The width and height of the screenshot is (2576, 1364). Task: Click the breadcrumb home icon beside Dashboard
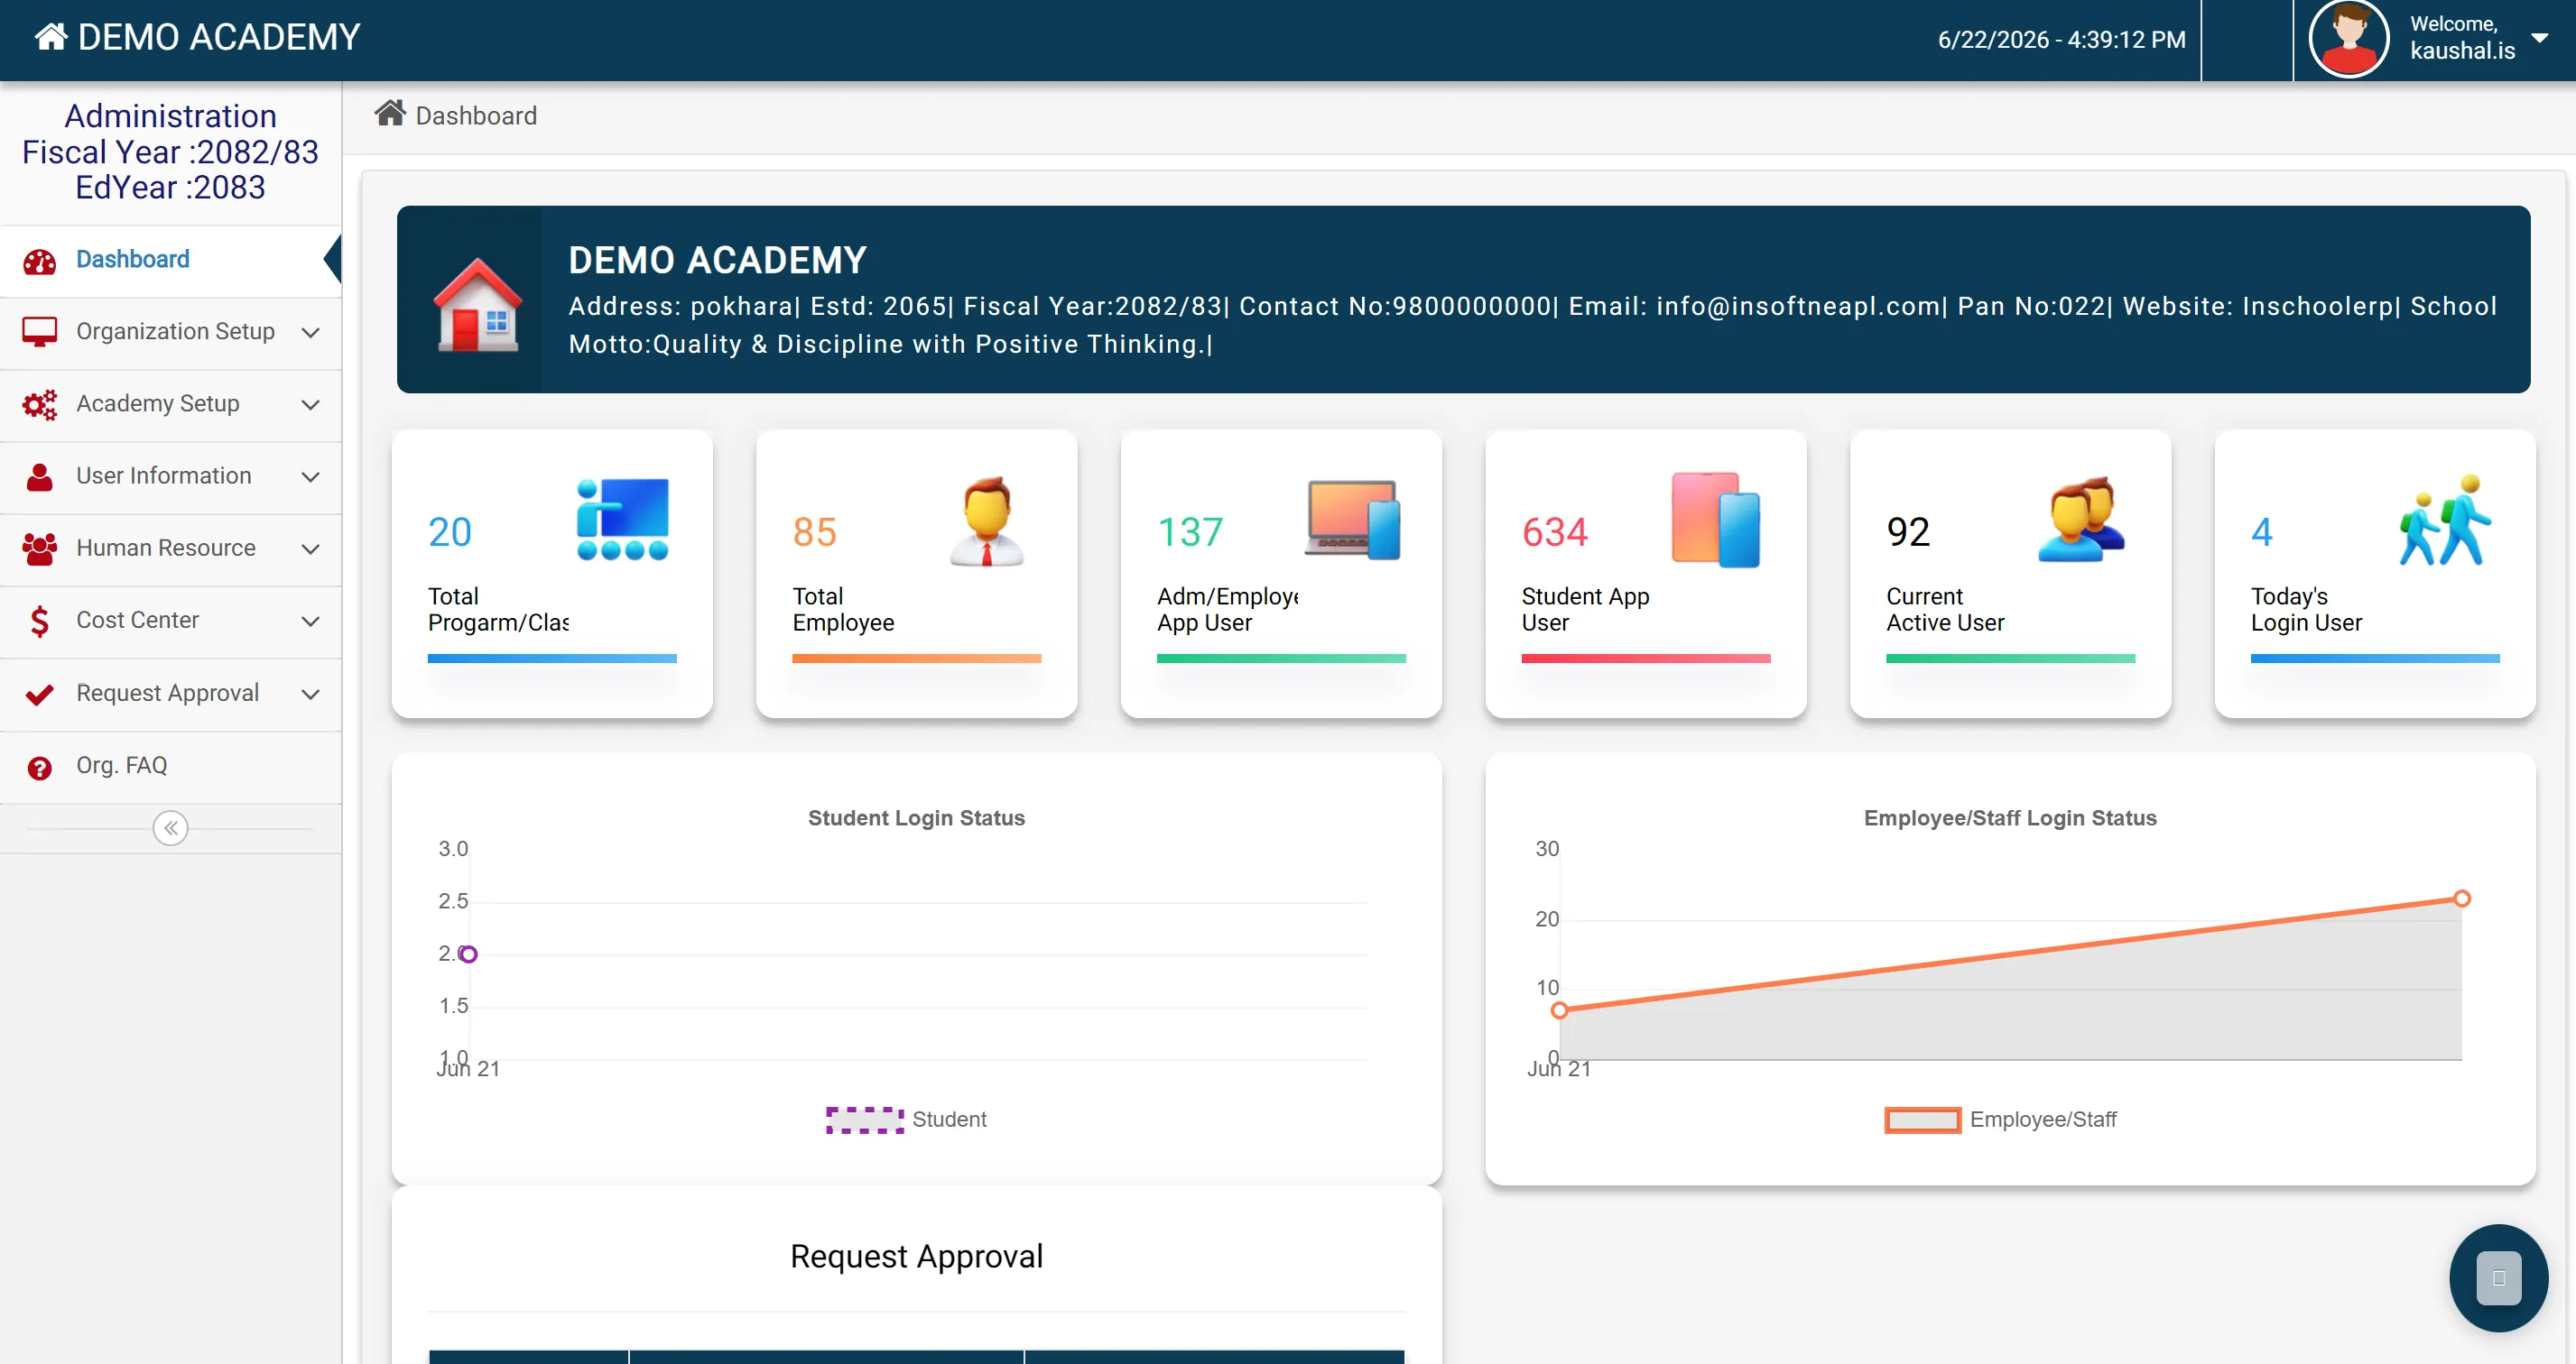(x=390, y=114)
